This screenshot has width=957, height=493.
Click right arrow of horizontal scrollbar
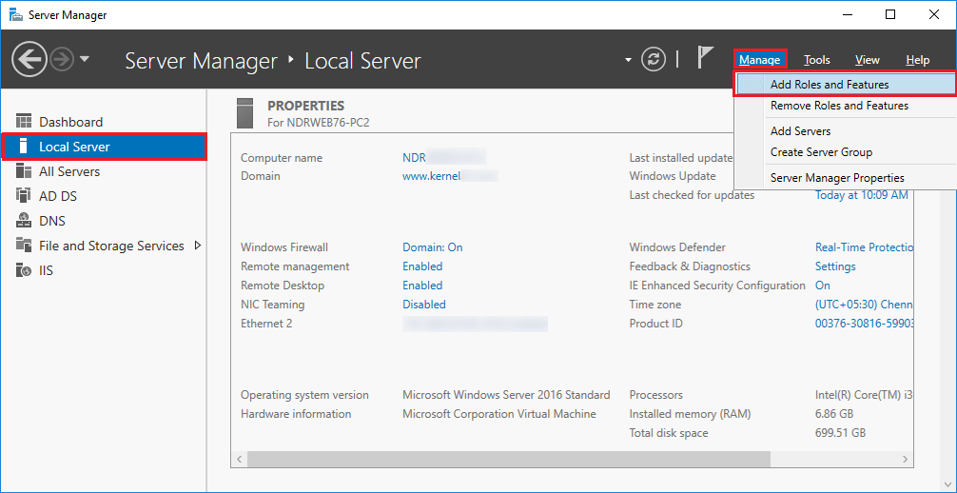click(905, 458)
